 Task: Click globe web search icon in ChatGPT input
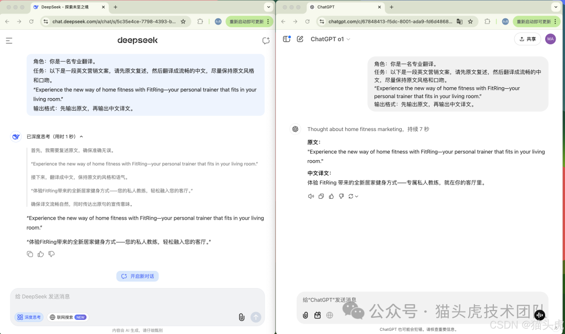click(330, 315)
